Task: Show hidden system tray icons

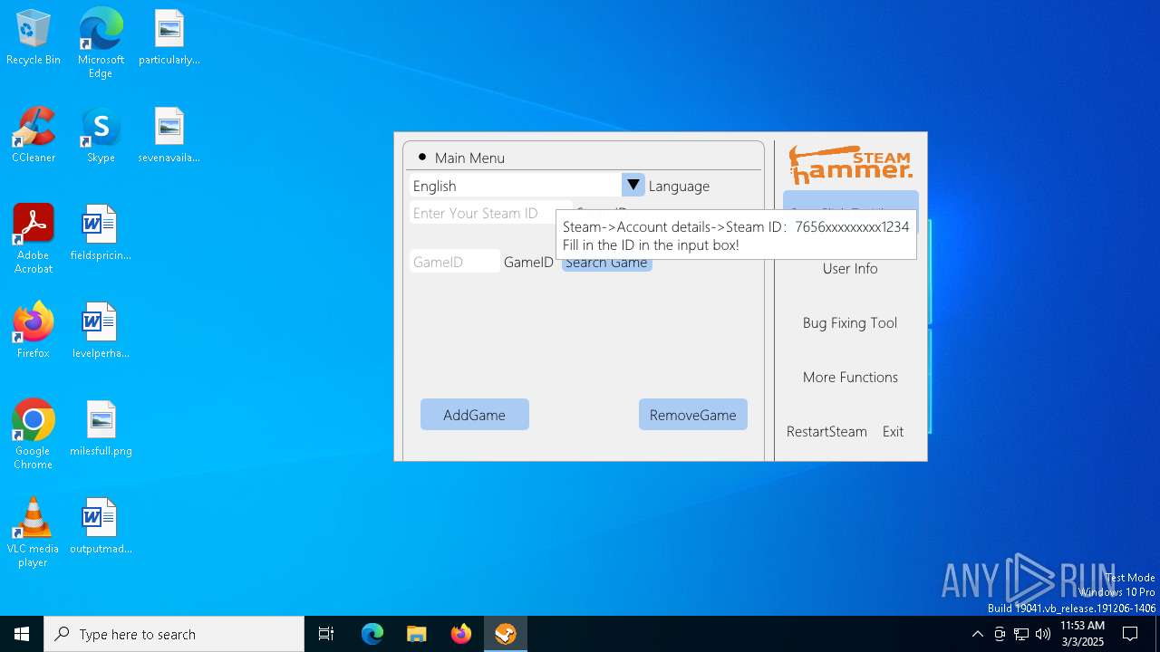Action: [977, 634]
